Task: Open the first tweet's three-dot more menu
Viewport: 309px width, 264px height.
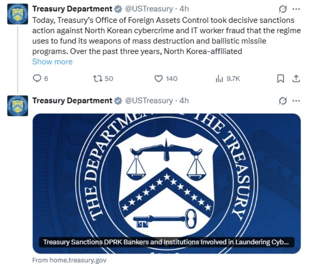Action: [x=296, y=9]
